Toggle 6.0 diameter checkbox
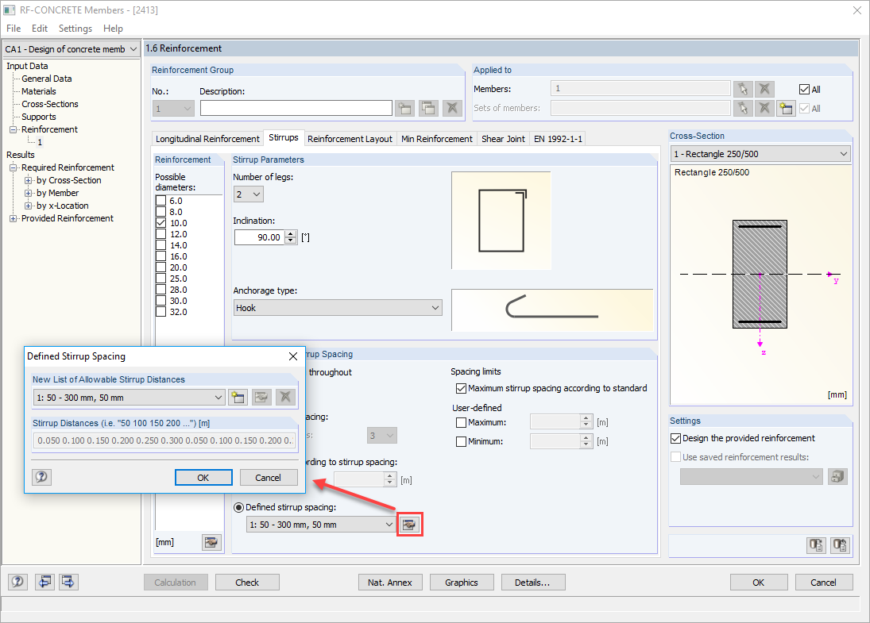 pyautogui.click(x=161, y=201)
